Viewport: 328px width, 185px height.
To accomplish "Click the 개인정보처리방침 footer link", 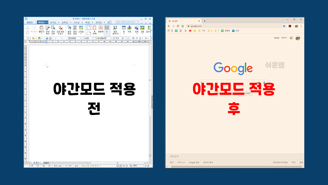I will tap(280, 162).
